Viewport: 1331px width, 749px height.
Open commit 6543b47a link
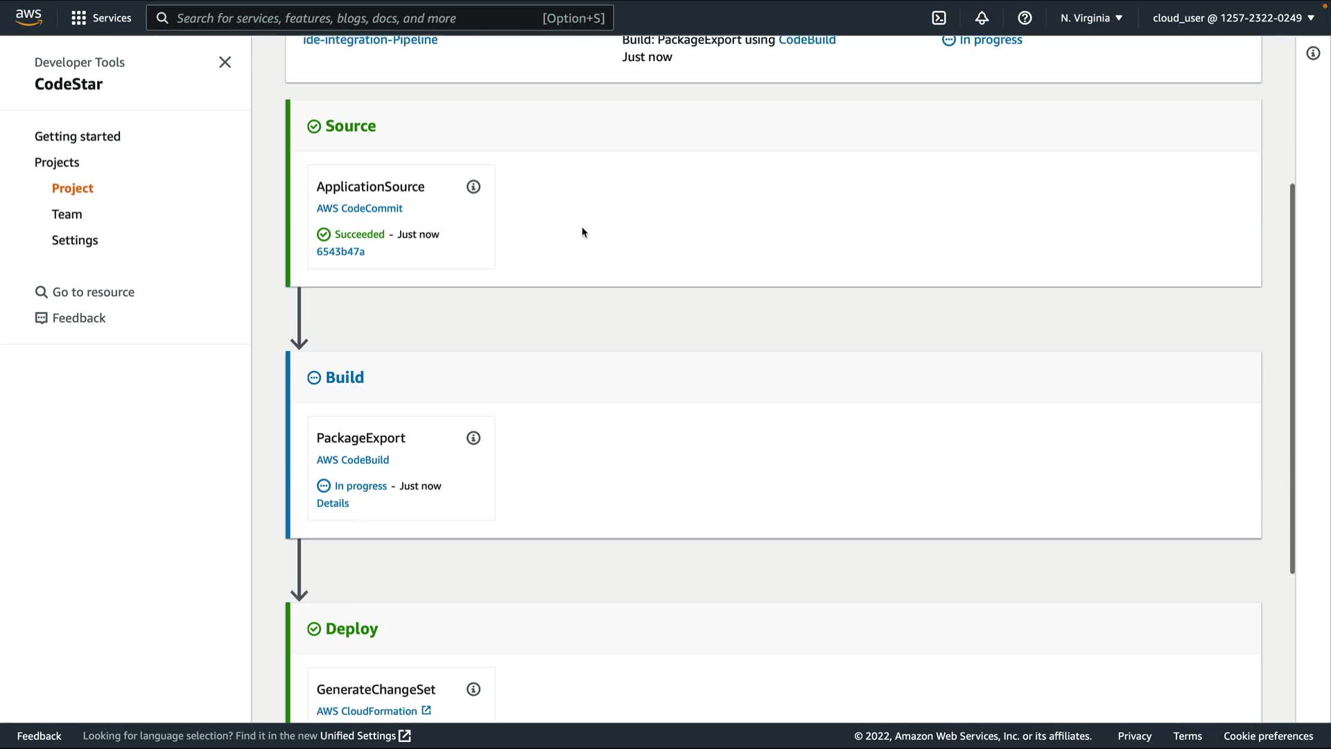[340, 252]
